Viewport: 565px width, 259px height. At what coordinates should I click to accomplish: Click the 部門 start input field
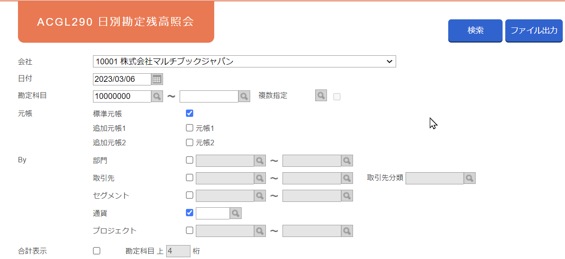click(225, 161)
